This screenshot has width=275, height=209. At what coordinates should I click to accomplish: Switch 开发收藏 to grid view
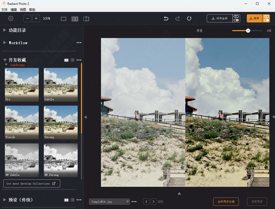click(66, 60)
